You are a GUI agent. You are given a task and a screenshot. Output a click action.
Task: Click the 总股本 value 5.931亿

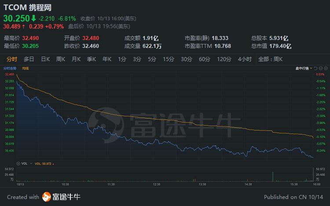tap(279, 38)
